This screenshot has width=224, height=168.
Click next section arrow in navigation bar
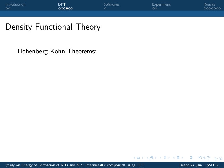182,158
